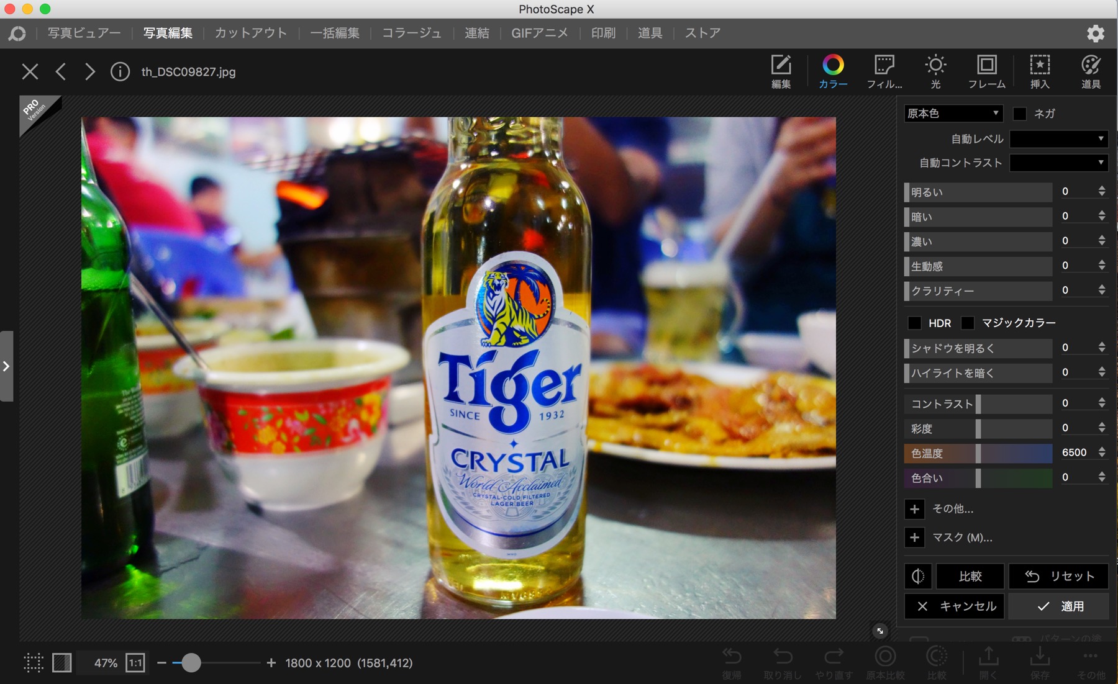The image size is (1118, 684).
Task: Switch to GIFアニメ tab
Action: tap(540, 33)
